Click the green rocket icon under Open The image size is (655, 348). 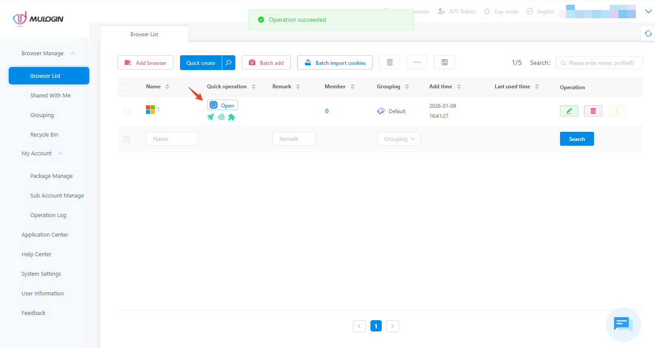pos(210,117)
